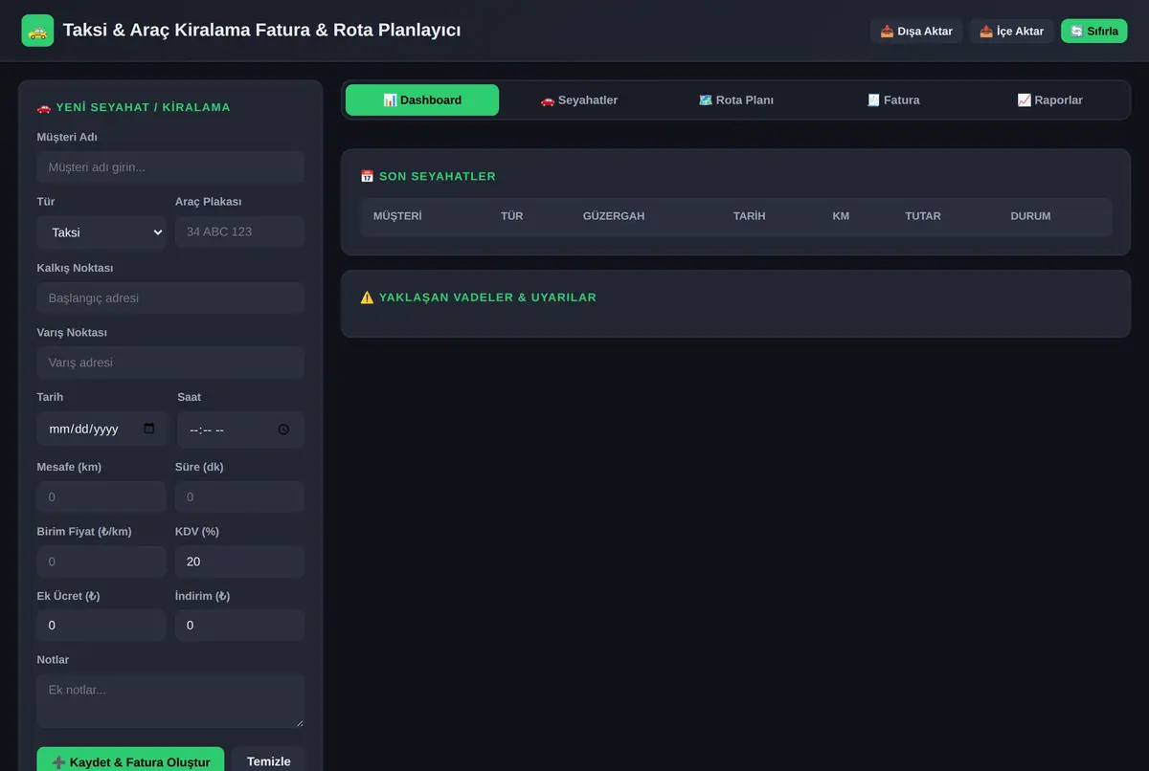Edit the KDV (%) field
Screen dimensions: 1149x771
pyautogui.click(x=239, y=562)
